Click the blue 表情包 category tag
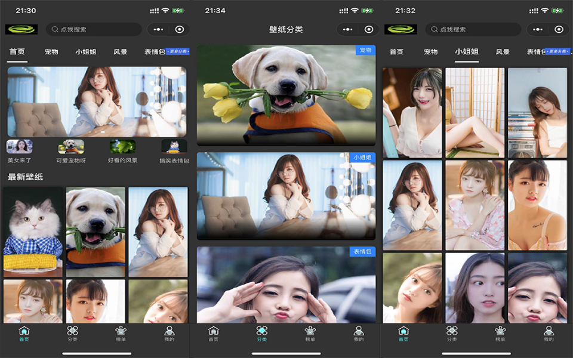The width and height of the screenshot is (573, 358). tap(362, 252)
